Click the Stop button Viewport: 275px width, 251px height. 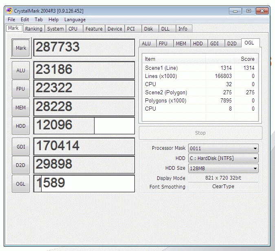pos(200,133)
